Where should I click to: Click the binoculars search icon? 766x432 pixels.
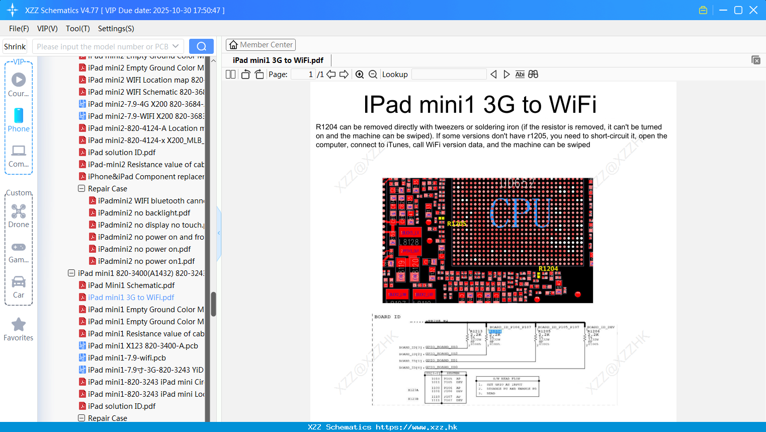533,75
